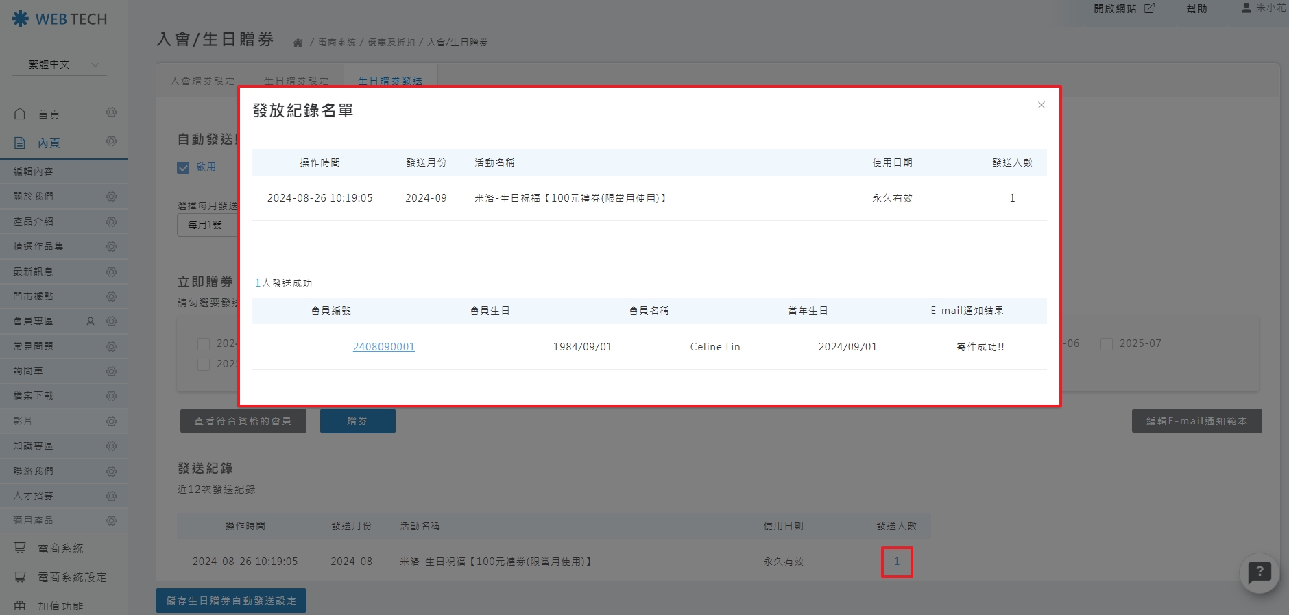Toggle the 啟用 auto-send checkbox
Image resolution: width=1289 pixels, height=615 pixels.
(x=183, y=167)
